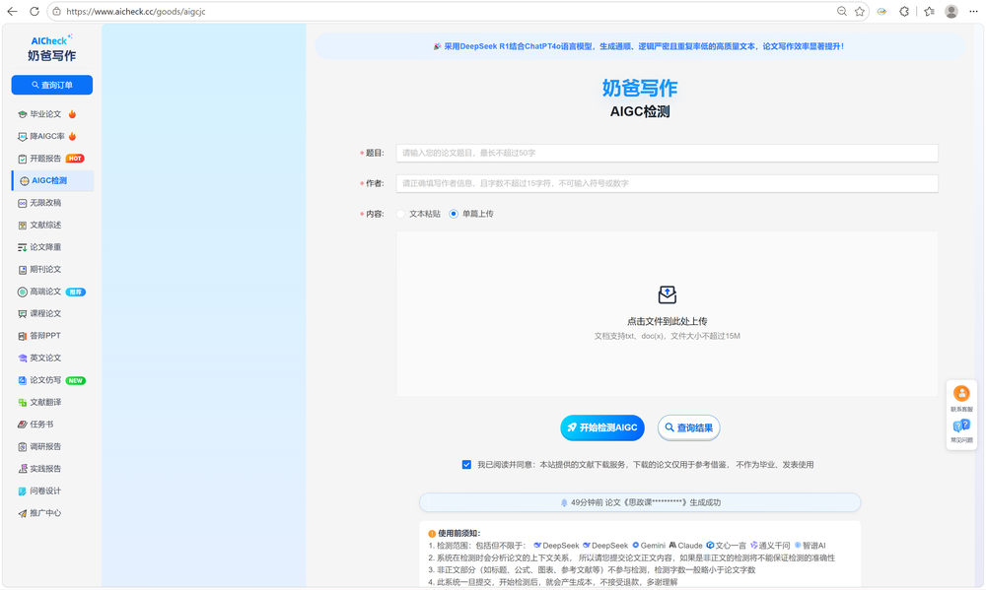The height and width of the screenshot is (590, 986).
Task: Select AIGC检测 in sidebar
Action: coord(53,181)
